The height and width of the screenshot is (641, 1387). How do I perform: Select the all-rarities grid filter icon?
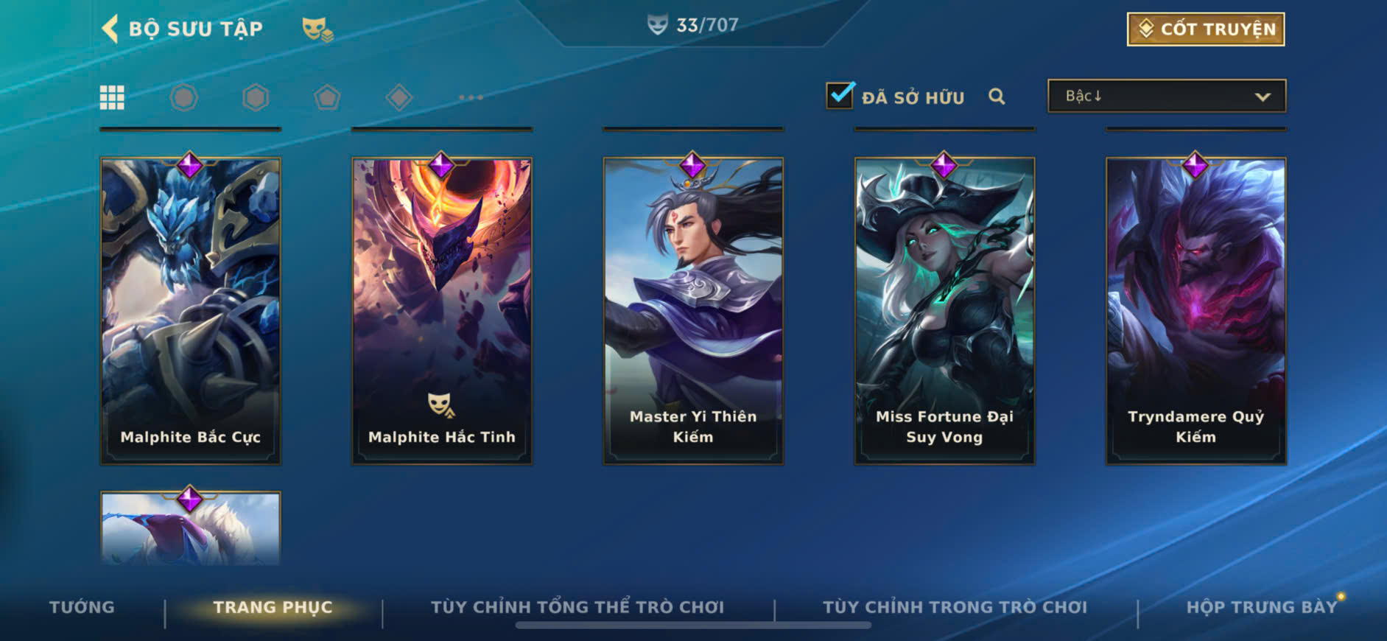click(112, 97)
